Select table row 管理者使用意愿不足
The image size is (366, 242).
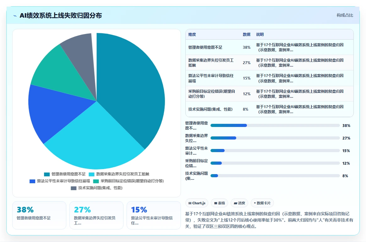click(x=269, y=47)
